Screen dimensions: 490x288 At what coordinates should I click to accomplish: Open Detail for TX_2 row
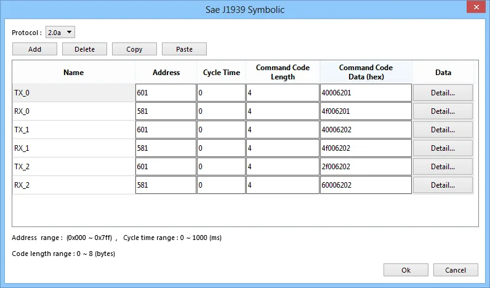tap(443, 167)
